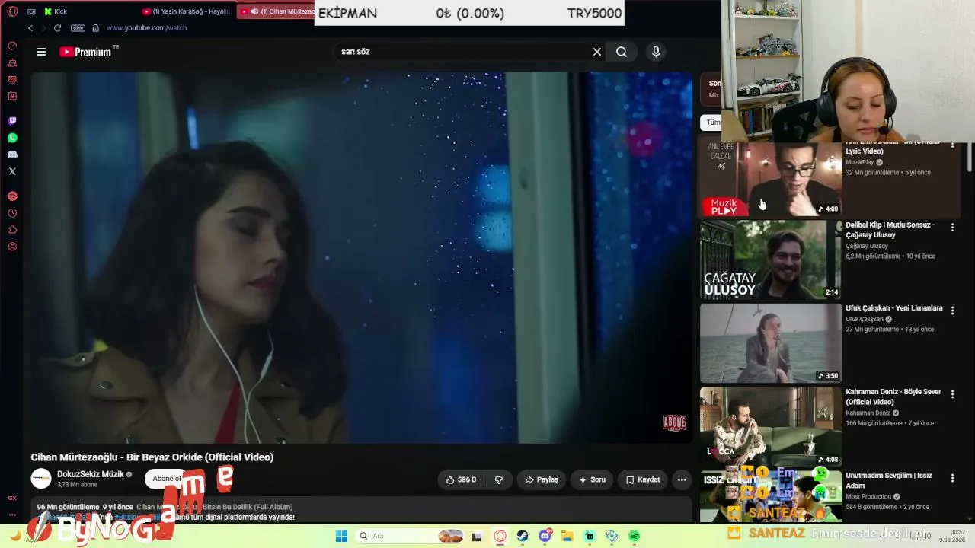This screenshot has height=548, width=975.
Task: Open Spotify from the taskbar
Action: (635, 536)
